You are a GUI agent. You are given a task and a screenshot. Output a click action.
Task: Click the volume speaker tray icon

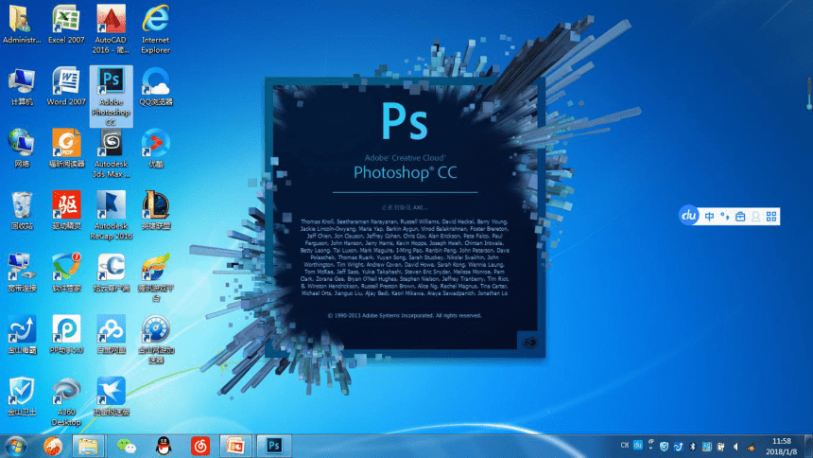click(735, 447)
